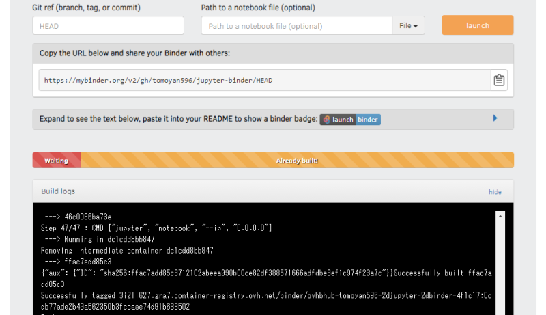
Task: Select the mybinder.org URL text box
Action: (264, 80)
